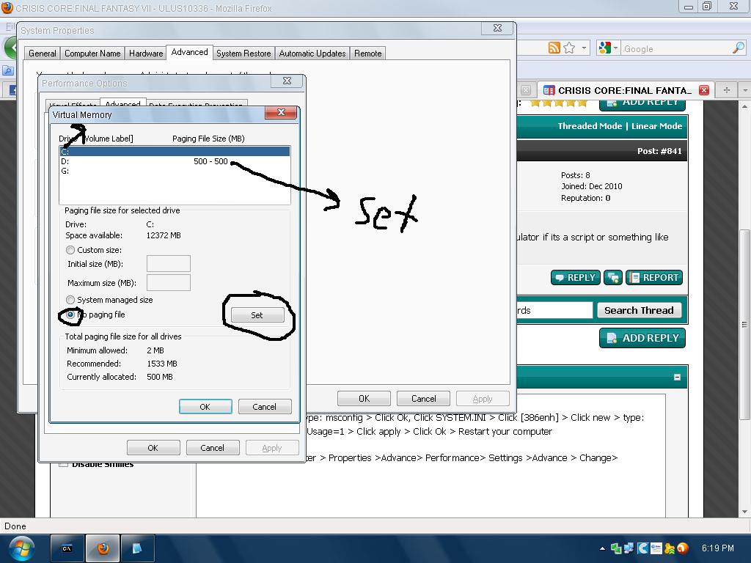
Task: Close the Virtual Memory dialog
Action: click(x=281, y=112)
